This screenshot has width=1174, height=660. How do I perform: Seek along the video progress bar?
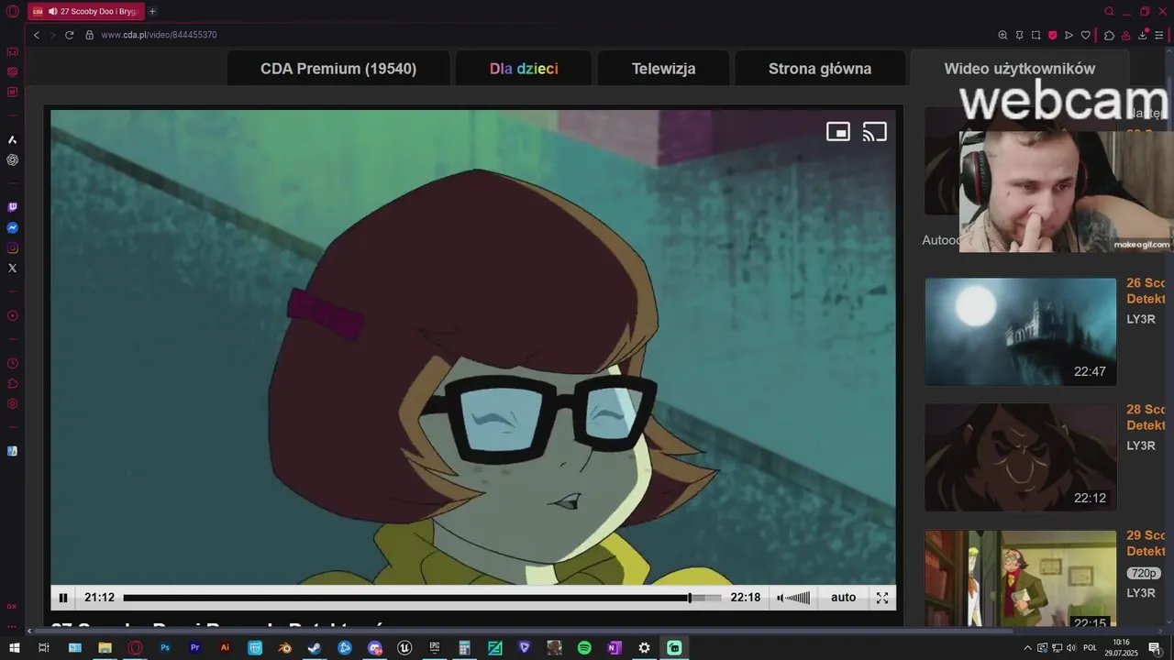pos(422,598)
